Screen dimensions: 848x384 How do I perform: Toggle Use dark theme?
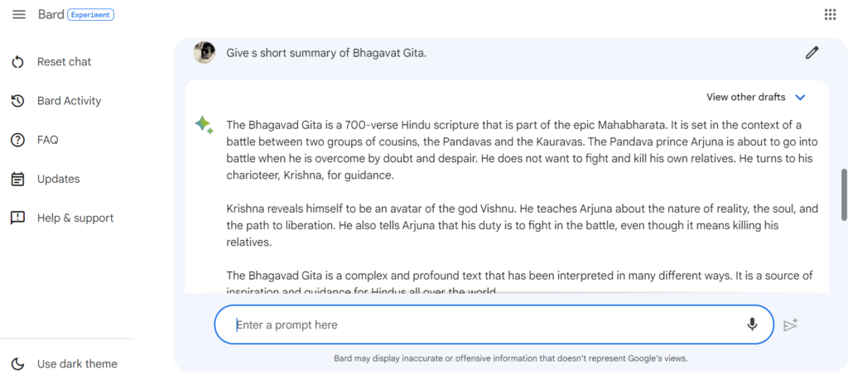coord(65,364)
